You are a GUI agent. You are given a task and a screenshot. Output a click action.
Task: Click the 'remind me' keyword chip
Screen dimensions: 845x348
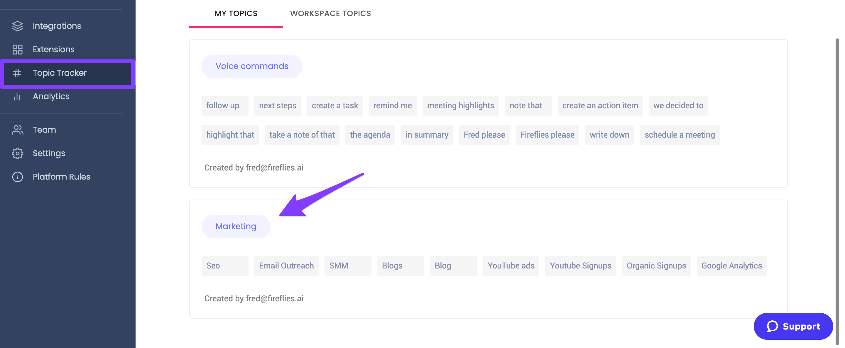(x=392, y=106)
